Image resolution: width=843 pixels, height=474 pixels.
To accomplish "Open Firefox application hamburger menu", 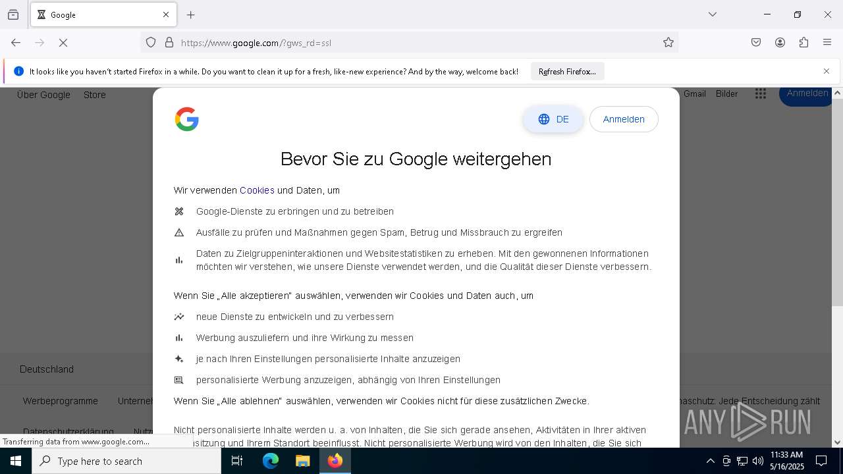I will point(827,43).
